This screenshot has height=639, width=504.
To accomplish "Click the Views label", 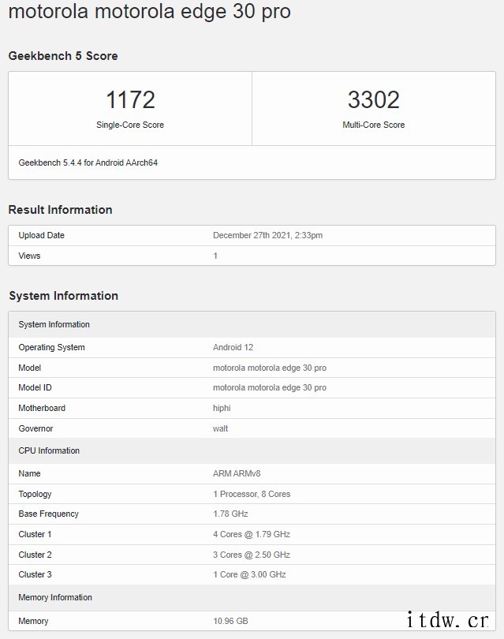I will coord(29,256).
